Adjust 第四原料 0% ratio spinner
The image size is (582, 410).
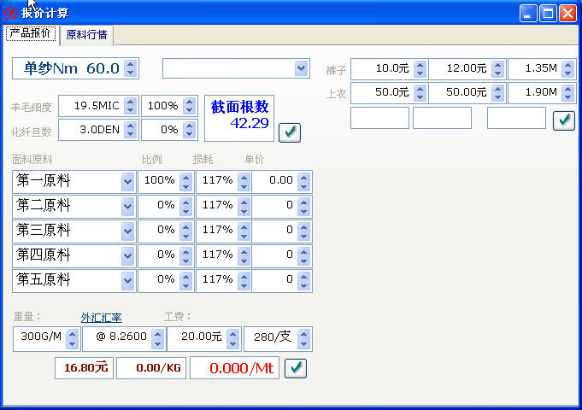[186, 256]
